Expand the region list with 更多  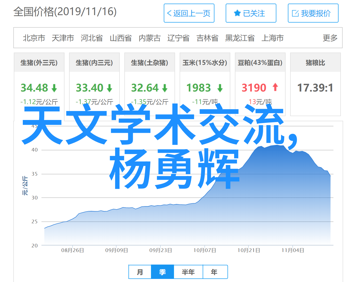(330, 38)
